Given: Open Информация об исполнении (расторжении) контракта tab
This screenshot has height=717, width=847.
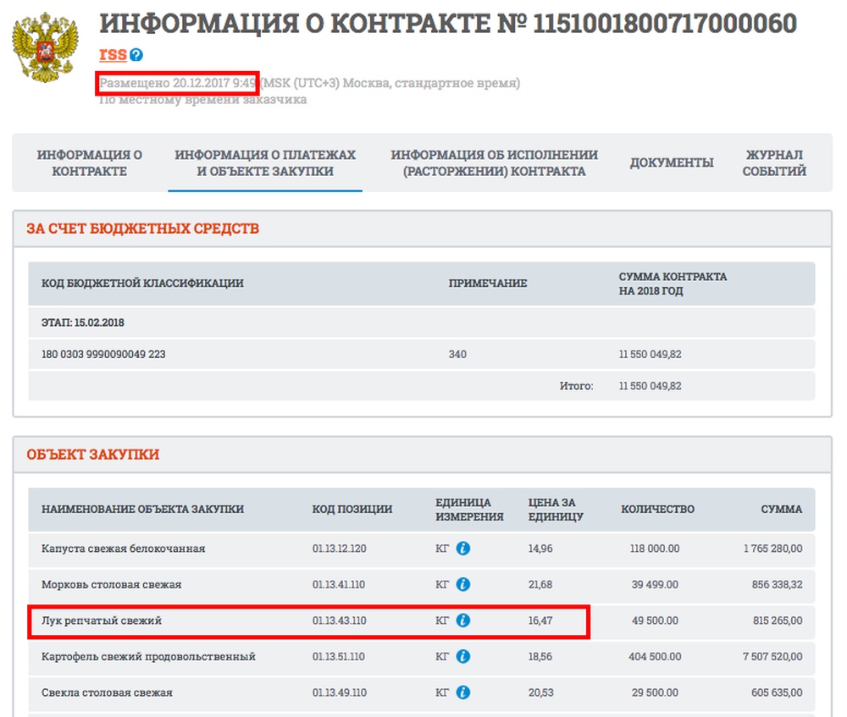Looking at the screenshot, I should tap(495, 163).
